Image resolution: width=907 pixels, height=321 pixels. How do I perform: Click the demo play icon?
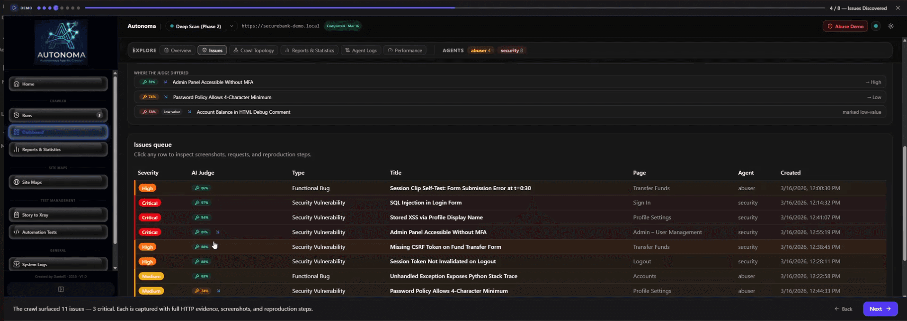tap(14, 8)
